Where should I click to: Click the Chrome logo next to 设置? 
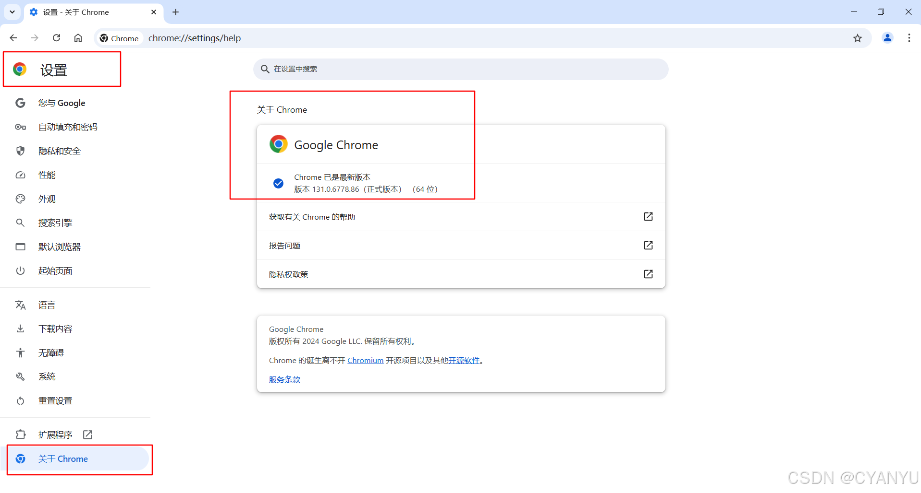(x=20, y=69)
